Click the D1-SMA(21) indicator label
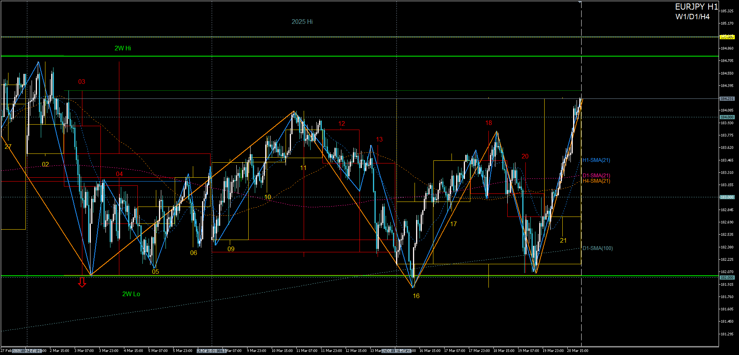The height and width of the screenshot is (355, 739). tap(596, 175)
